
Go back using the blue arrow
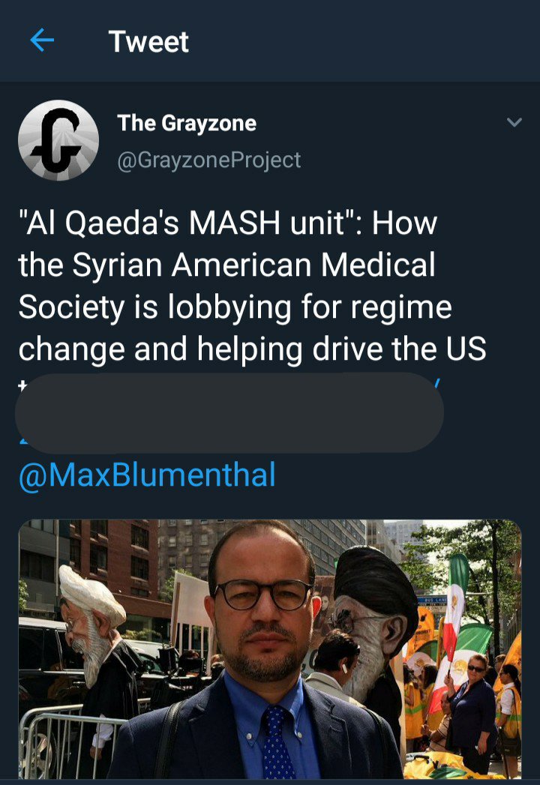[42, 40]
